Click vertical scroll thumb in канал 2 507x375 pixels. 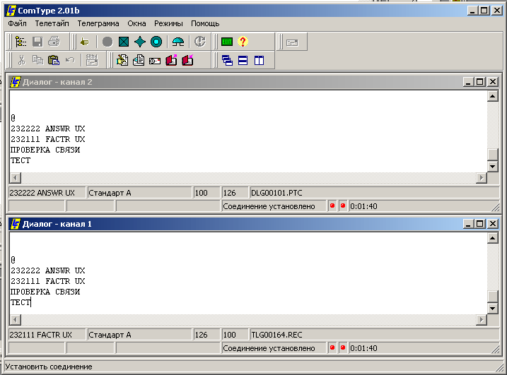(492, 154)
